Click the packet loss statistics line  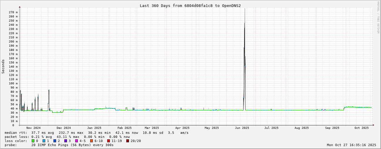67,137
